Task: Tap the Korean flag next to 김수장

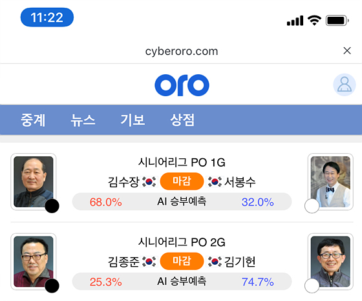Action: (x=149, y=182)
